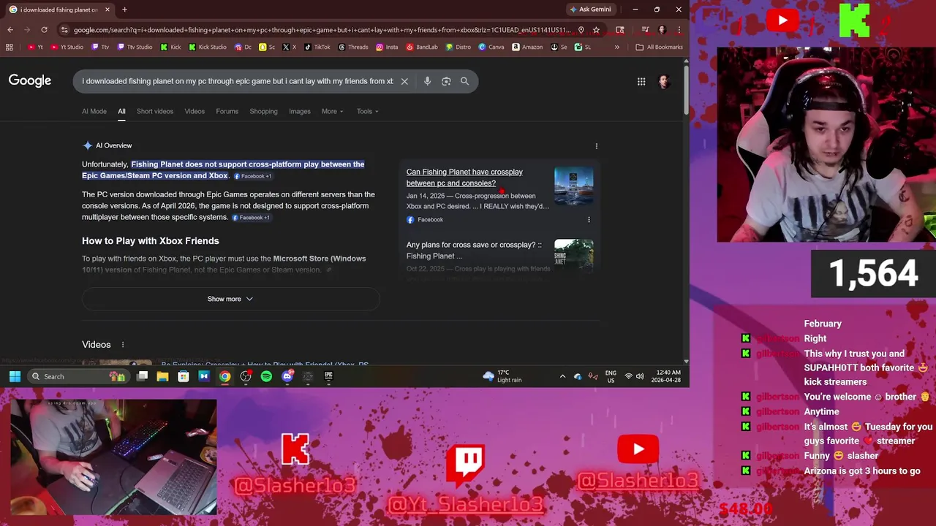Click the Ask Gemini button
Image resolution: width=936 pixels, height=526 pixels.
click(589, 9)
